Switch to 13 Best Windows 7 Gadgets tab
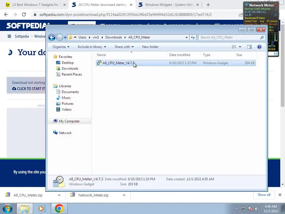 (35, 5)
